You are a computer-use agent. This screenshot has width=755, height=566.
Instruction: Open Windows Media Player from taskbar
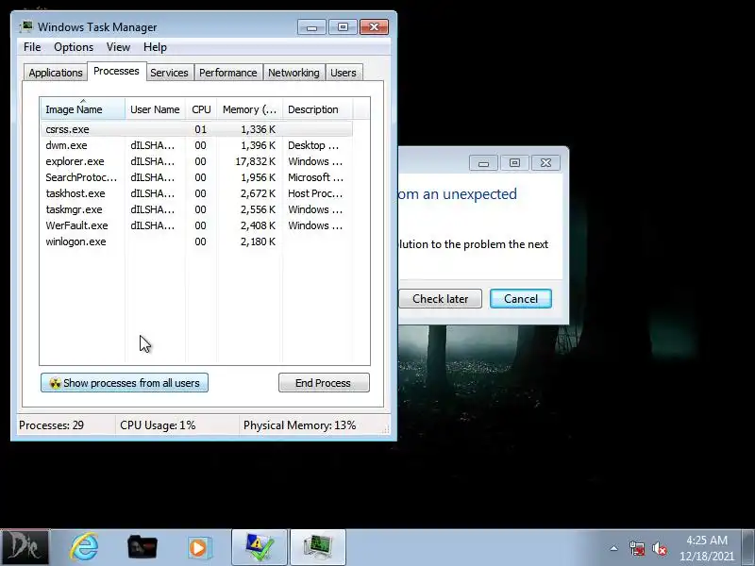pyautogui.click(x=198, y=547)
